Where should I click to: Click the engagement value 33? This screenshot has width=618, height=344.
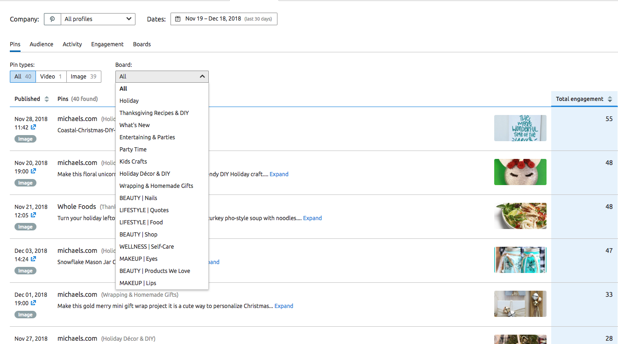pyautogui.click(x=609, y=294)
